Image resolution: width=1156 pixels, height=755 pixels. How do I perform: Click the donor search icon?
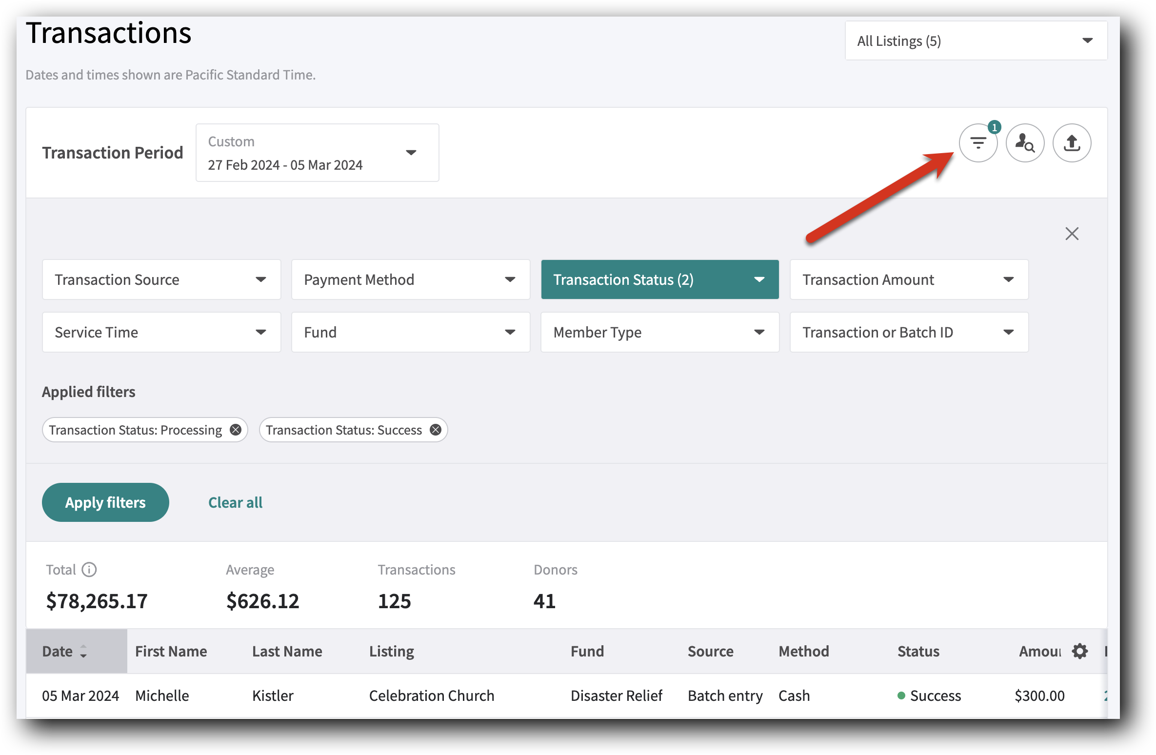point(1025,142)
